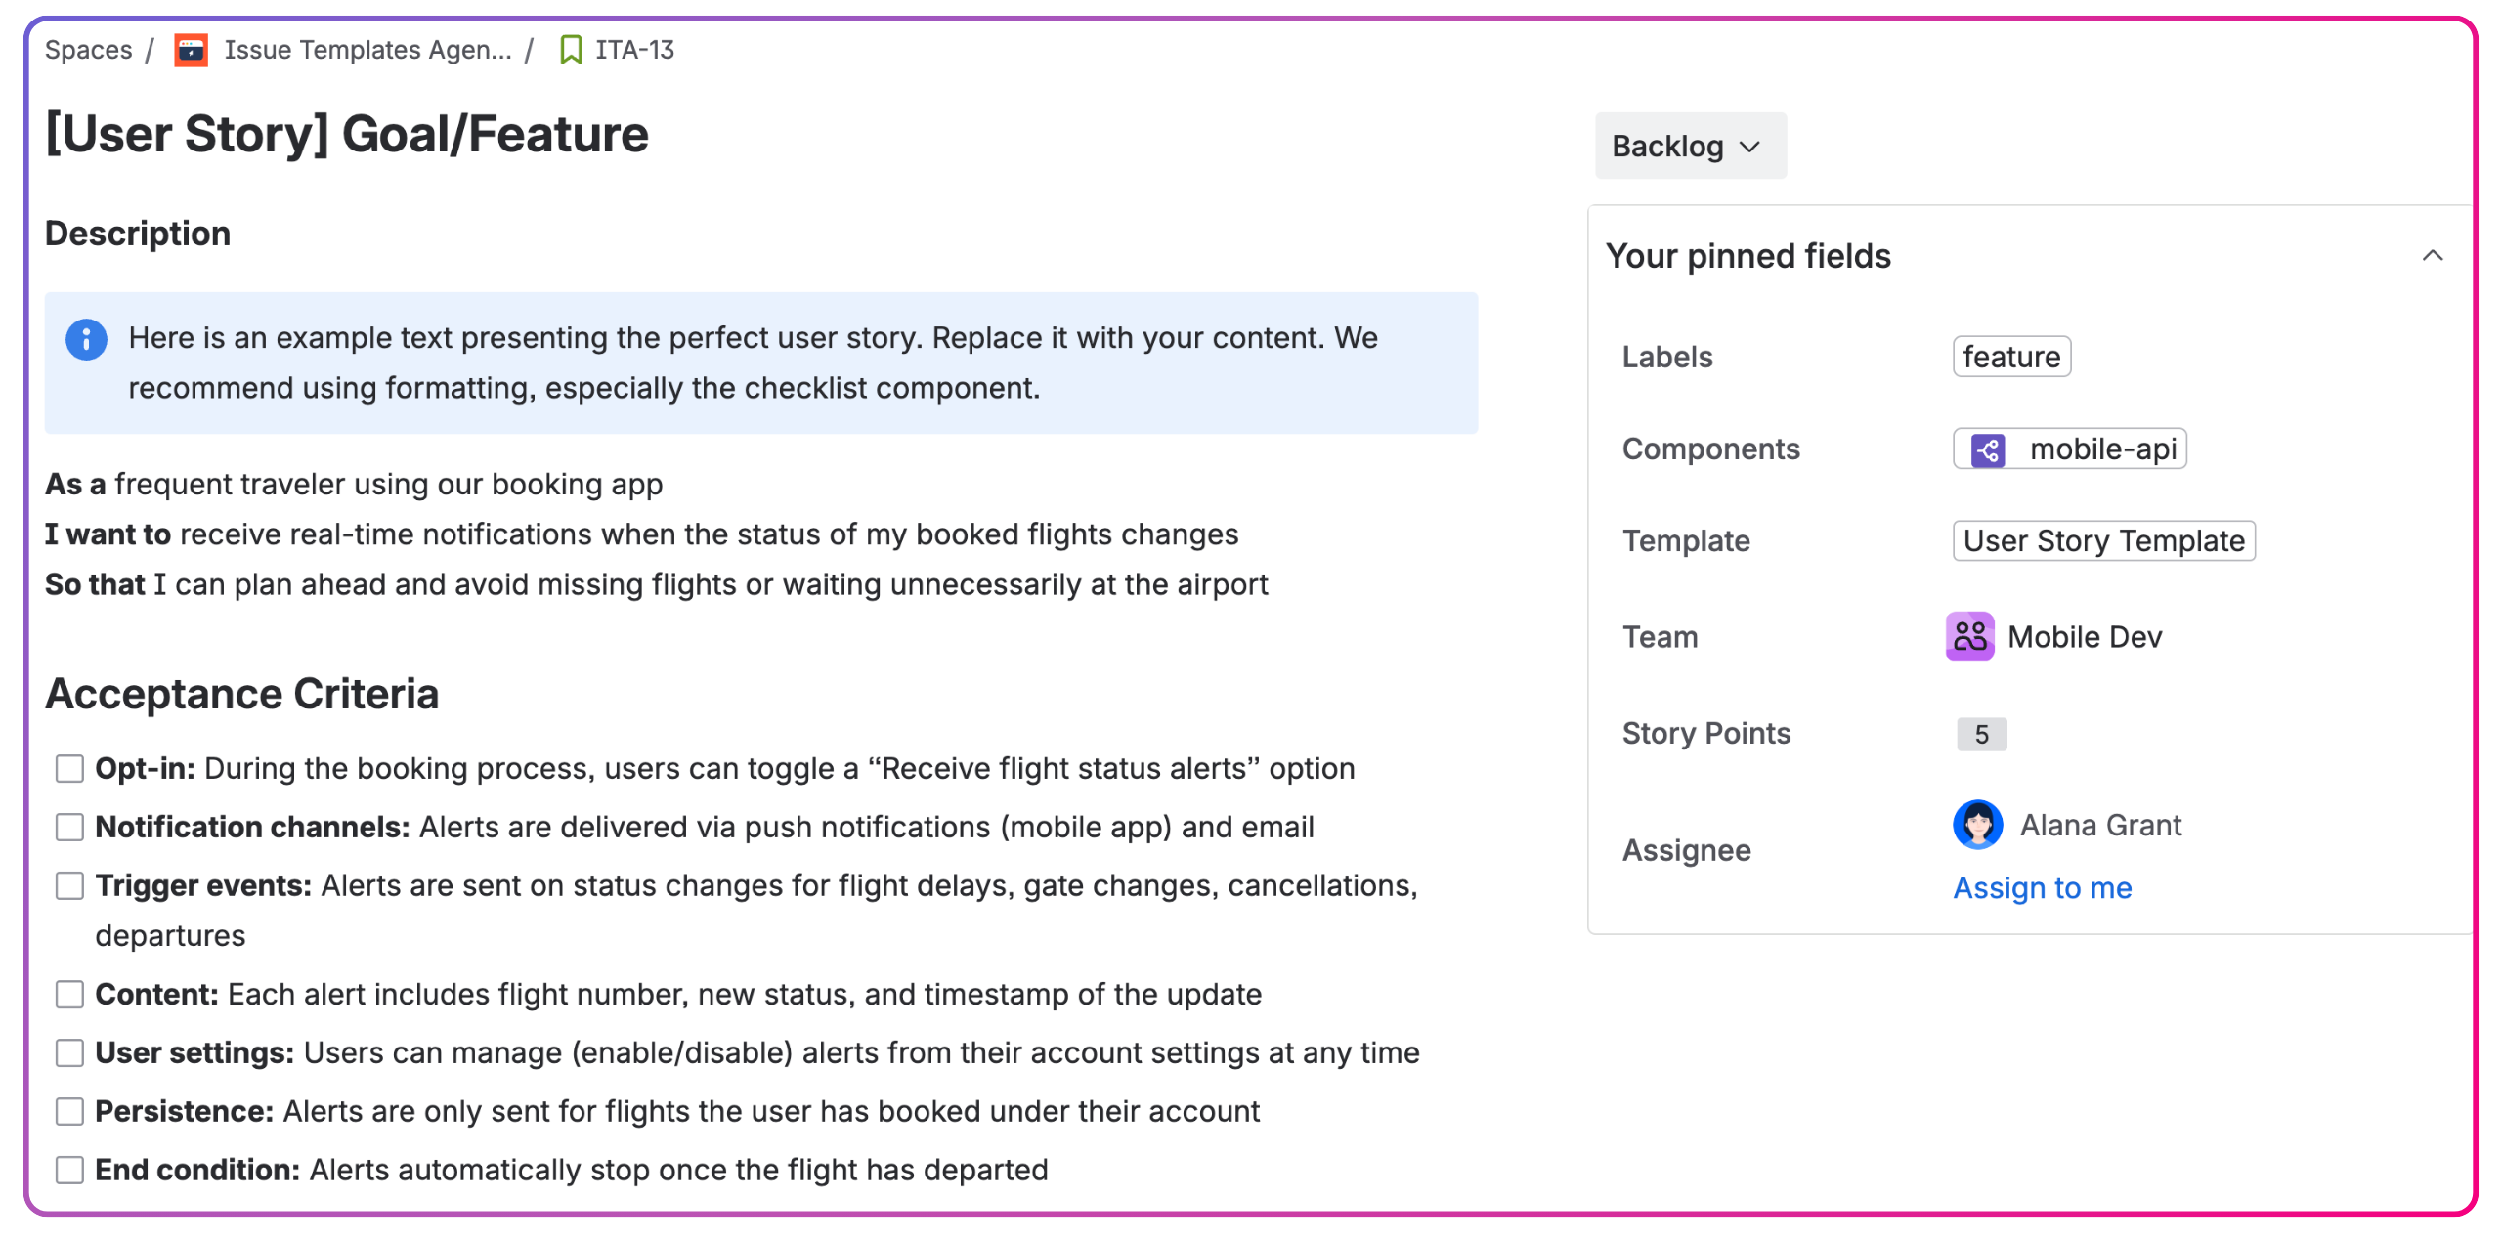Screen dimensions: 2502x1240
Task: Open Issue Templates Agen... breadcrumb
Action: pos(367,50)
